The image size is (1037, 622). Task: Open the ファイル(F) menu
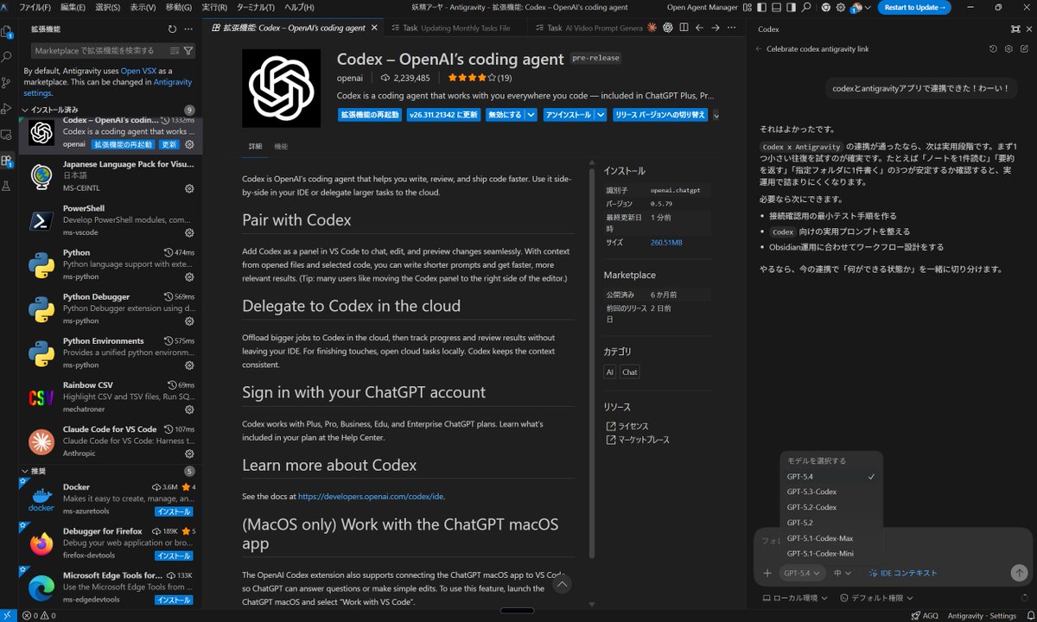click(x=35, y=7)
